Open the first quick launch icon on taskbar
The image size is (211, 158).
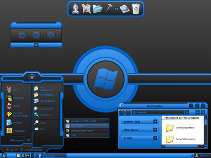(x=18, y=156)
